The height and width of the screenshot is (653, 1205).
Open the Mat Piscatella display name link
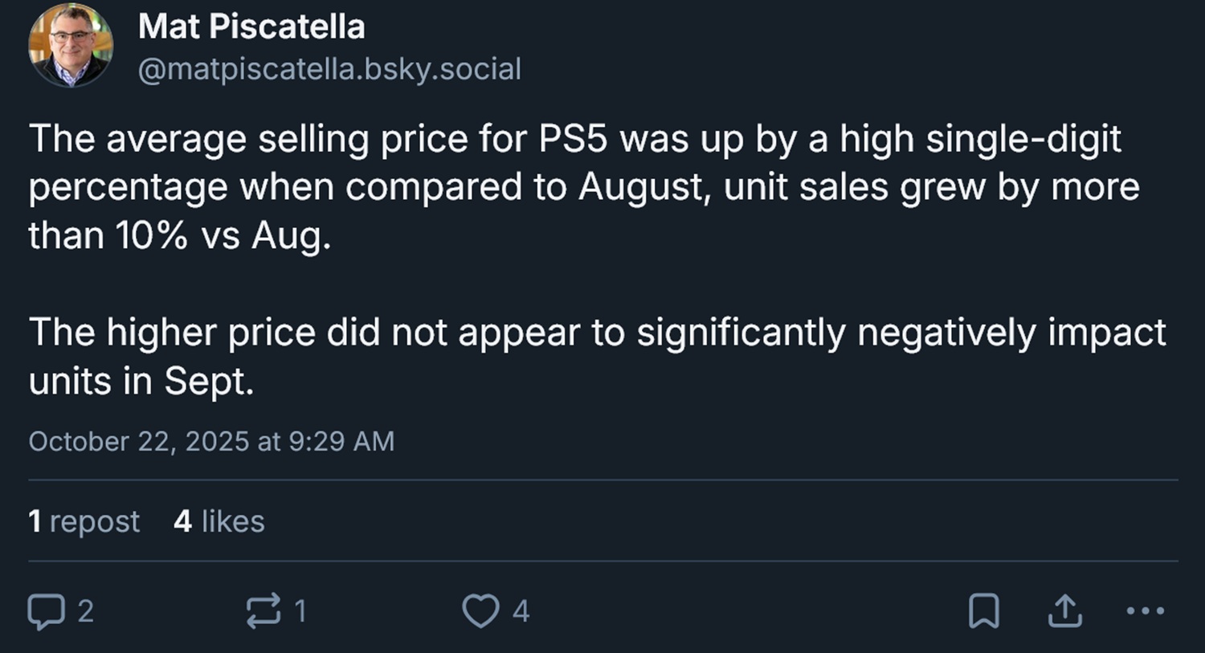click(x=251, y=27)
